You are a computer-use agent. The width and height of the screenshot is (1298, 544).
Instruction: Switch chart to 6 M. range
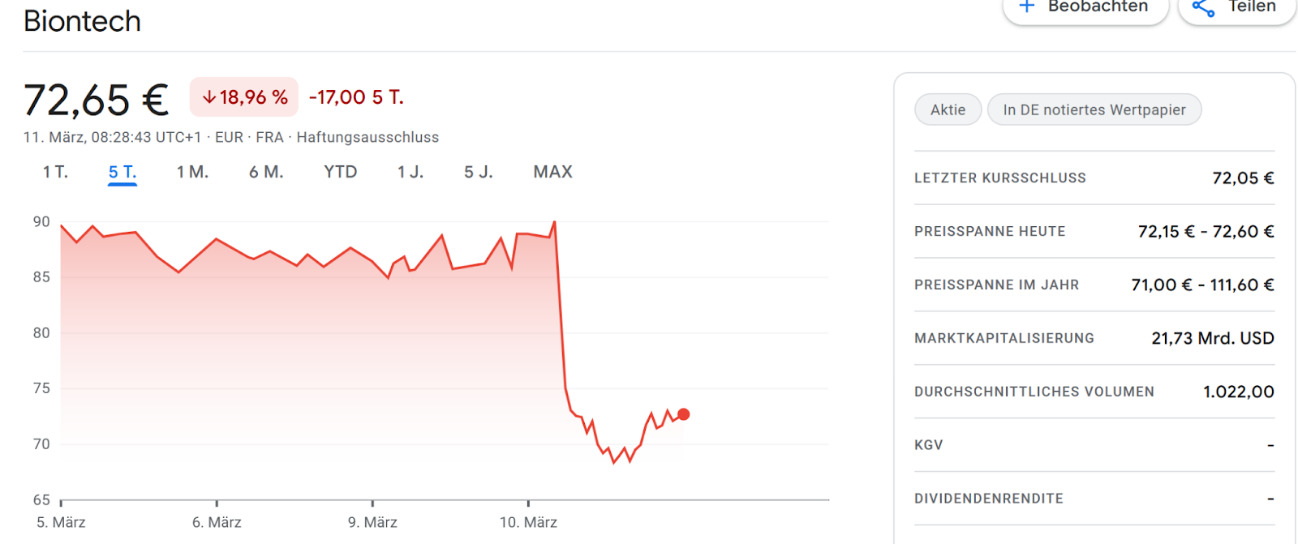coord(266,172)
